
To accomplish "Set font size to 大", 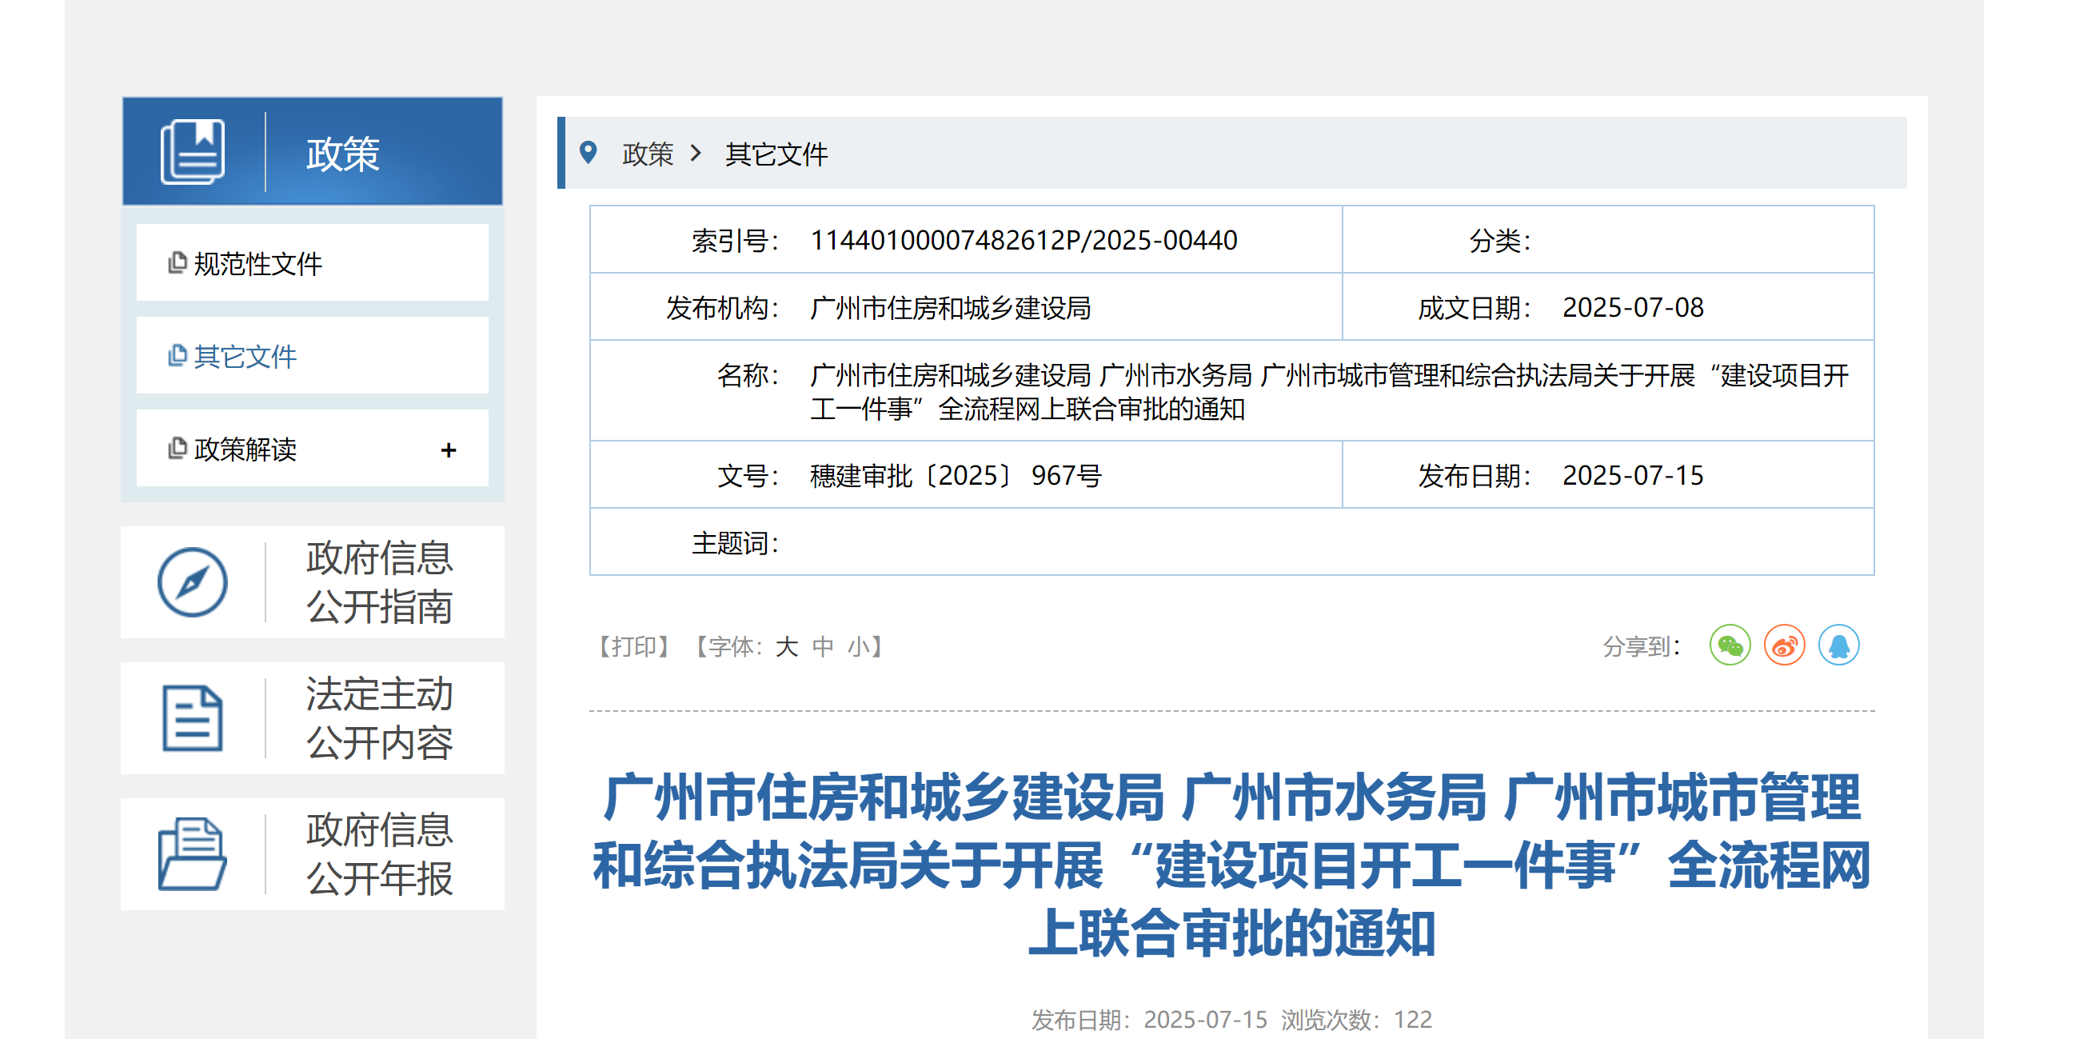I will coord(786,646).
